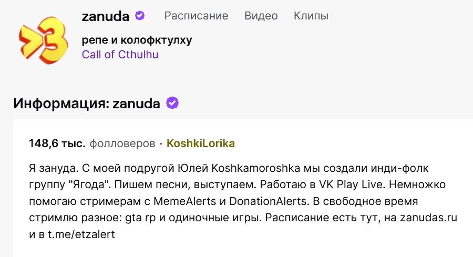Open the Расписание tab
The image size is (473, 257).
coord(196,16)
